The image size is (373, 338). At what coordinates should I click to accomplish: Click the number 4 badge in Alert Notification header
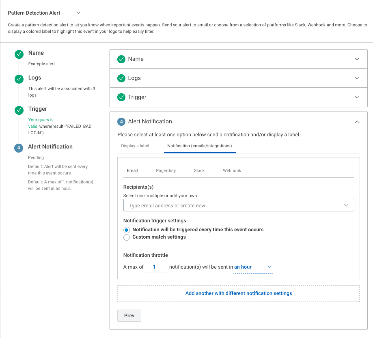(121, 122)
